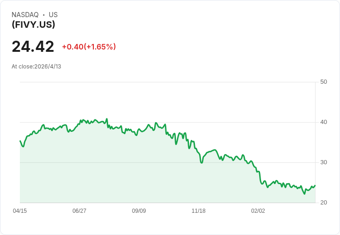Select the US market label
The width and height of the screenshot is (340, 235).
pyautogui.click(x=53, y=15)
